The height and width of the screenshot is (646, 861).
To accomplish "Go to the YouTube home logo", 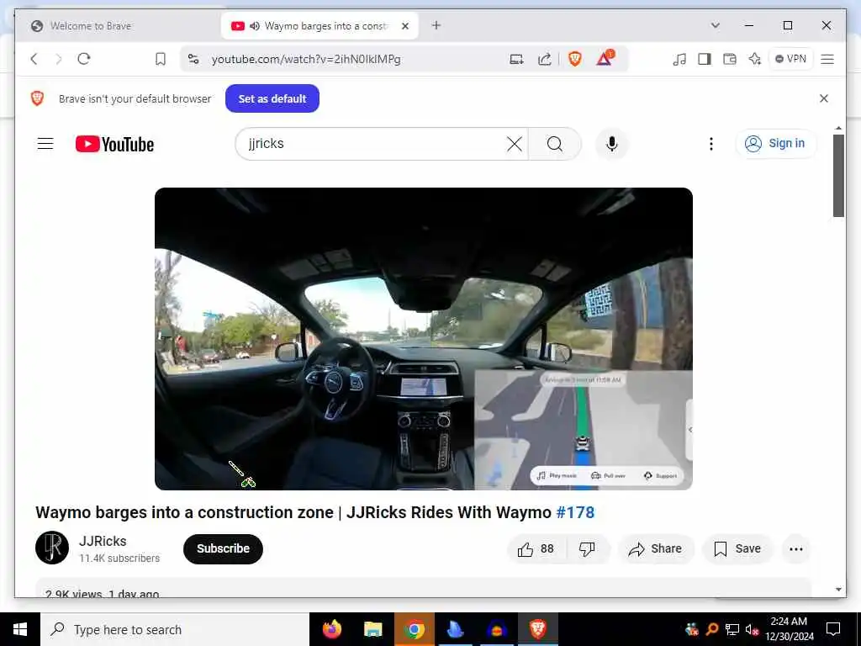I will pos(114,144).
